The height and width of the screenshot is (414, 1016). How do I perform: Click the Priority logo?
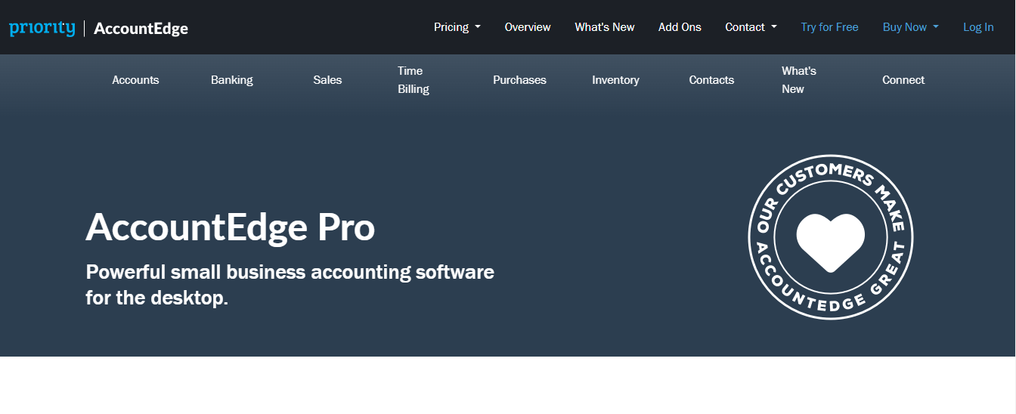tap(42, 29)
